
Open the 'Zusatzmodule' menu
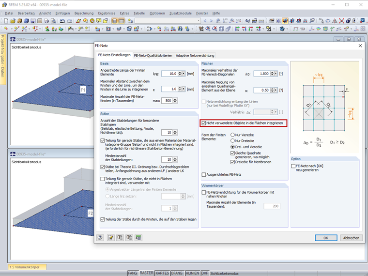[180, 13]
